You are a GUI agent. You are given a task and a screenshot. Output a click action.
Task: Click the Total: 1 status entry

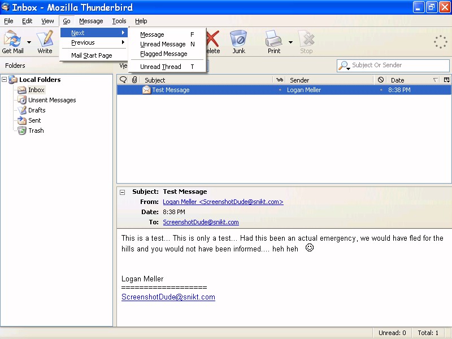click(428, 333)
